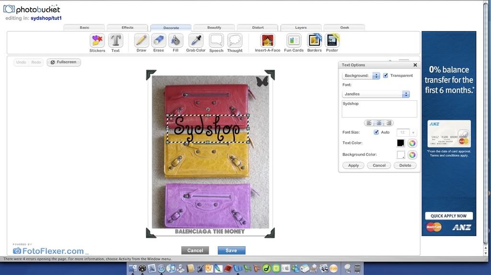Open the text color wheel picker
Screen dimensions: 491x275
point(412,143)
